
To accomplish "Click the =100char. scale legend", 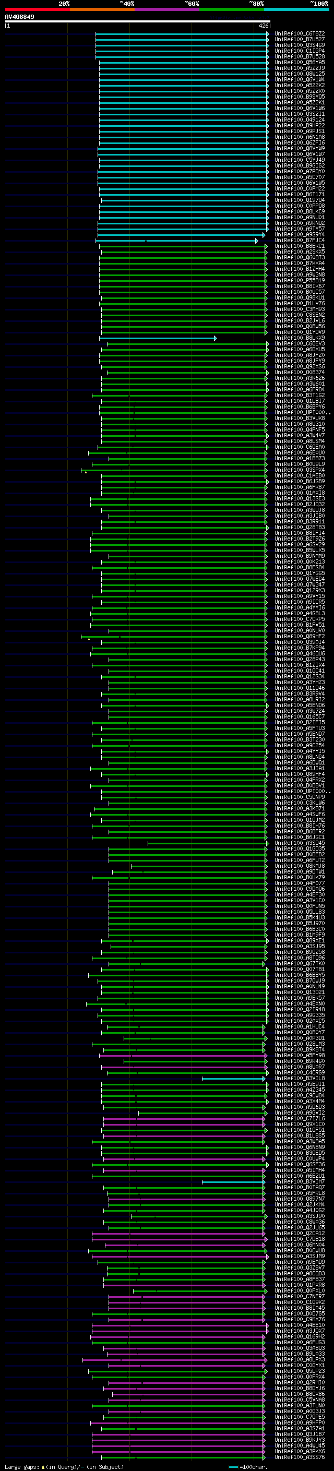I will (x=248, y=1466).
